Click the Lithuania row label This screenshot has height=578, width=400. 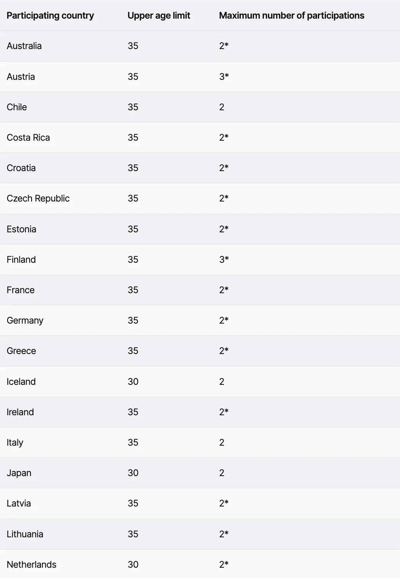coord(25,534)
